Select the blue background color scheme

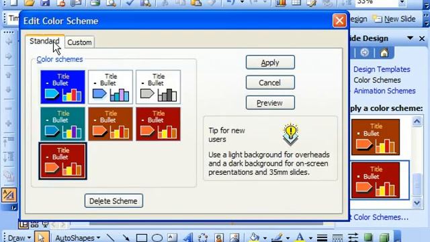[62, 87]
